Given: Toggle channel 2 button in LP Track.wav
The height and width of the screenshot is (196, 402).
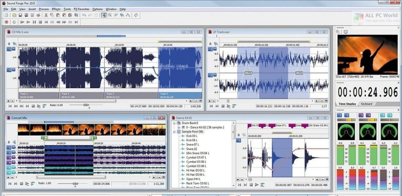Looking at the screenshot, I should click(210, 75).
